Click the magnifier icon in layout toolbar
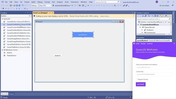The height and width of the screenshot is (99, 176). click(x=115, y=5)
